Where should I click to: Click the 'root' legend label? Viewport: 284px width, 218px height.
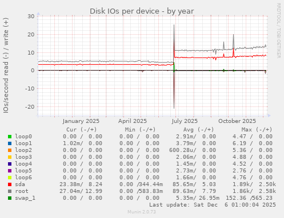pos(22,191)
